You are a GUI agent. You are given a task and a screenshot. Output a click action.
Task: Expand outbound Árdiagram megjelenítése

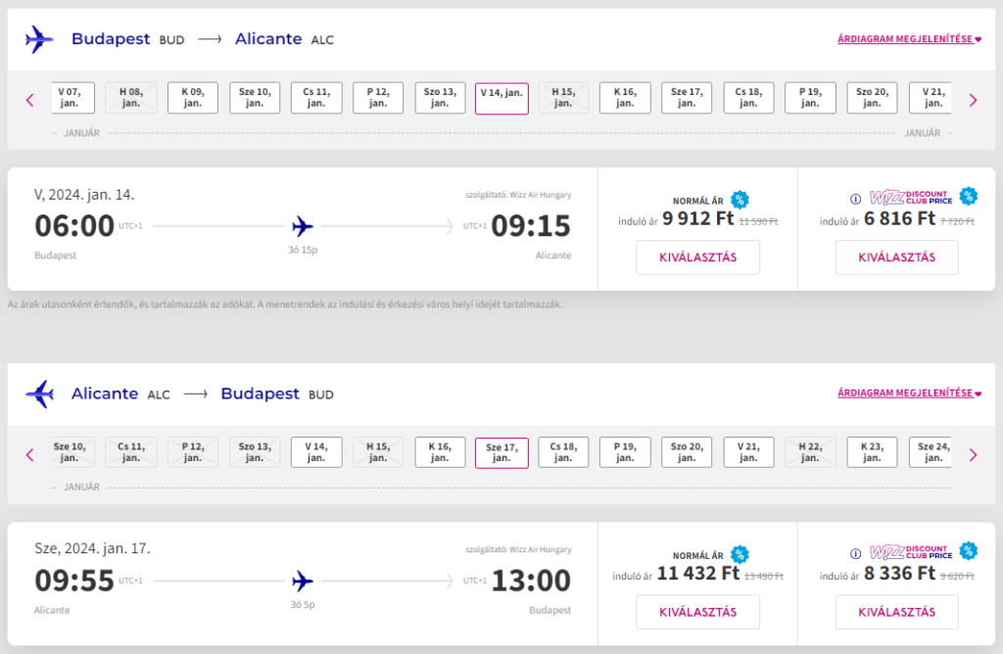coord(909,39)
